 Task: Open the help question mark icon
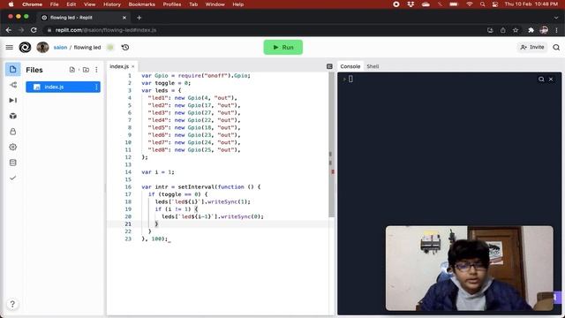pos(12,304)
